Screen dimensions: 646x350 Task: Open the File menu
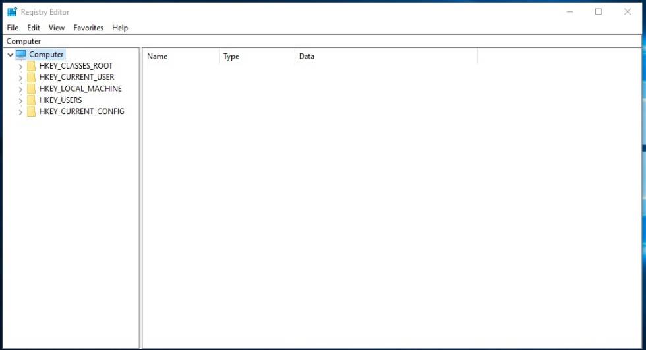pyautogui.click(x=13, y=28)
